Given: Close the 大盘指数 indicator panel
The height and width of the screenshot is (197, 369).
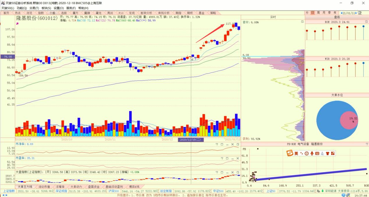Looking at the screenshot, I should pos(233,172).
